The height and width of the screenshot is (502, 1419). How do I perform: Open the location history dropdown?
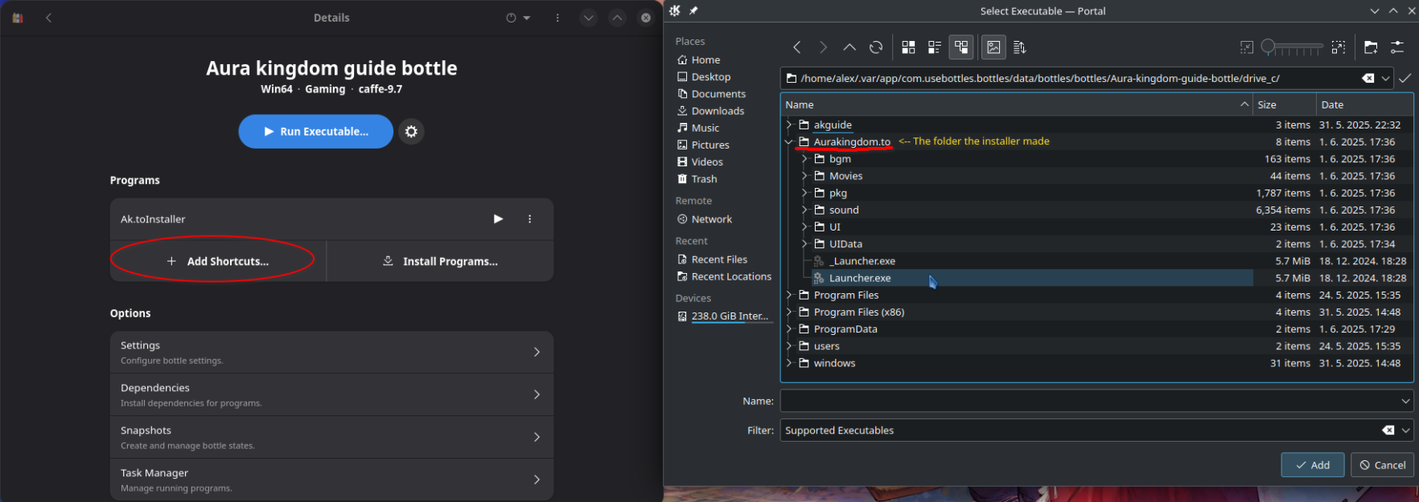1385,78
